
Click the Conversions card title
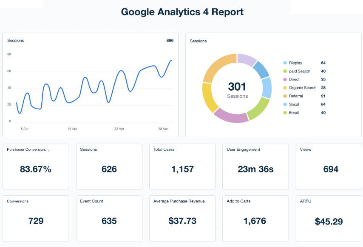pos(17,201)
